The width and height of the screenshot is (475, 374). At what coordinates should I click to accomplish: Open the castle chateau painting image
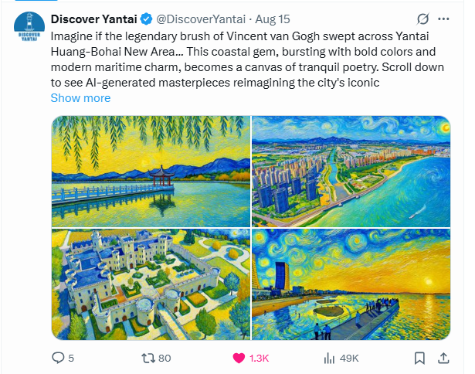(x=151, y=284)
